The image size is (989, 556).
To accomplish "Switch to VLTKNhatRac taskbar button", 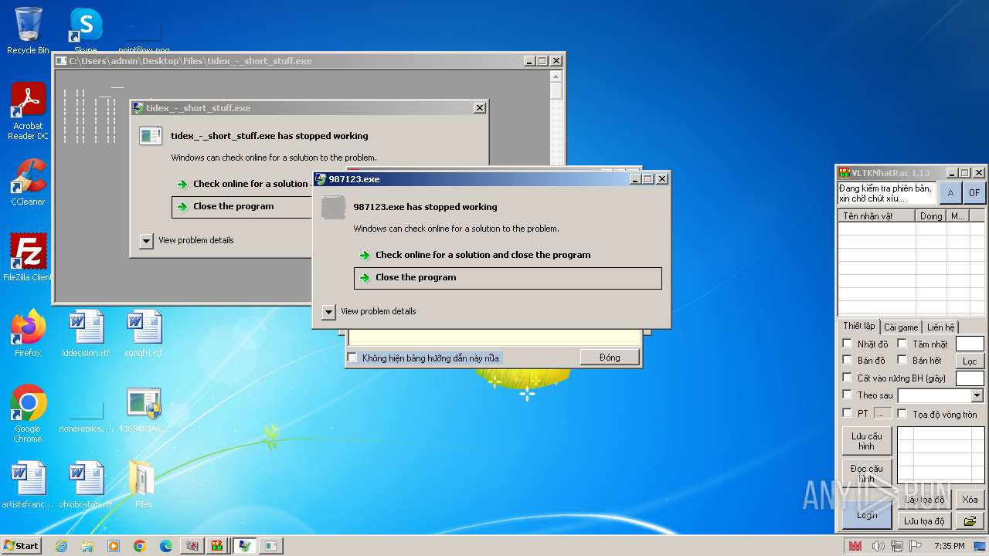I will click(x=218, y=546).
